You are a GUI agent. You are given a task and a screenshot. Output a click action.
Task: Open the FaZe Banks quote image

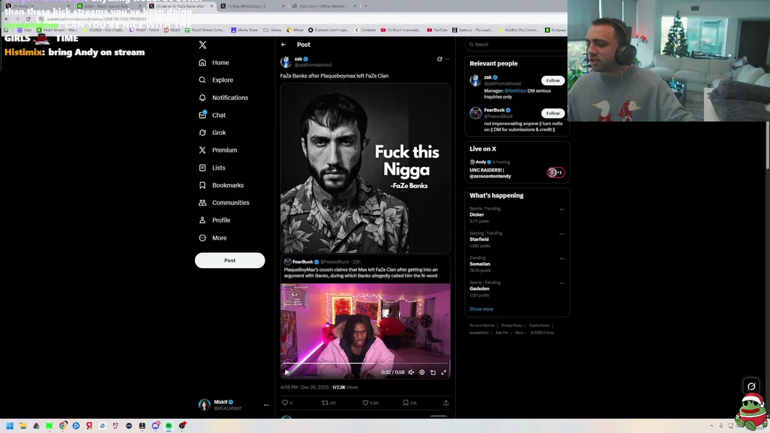(x=365, y=168)
